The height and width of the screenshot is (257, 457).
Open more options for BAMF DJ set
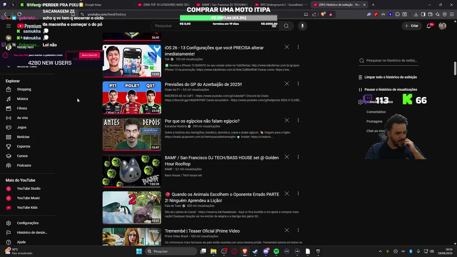[298, 157]
